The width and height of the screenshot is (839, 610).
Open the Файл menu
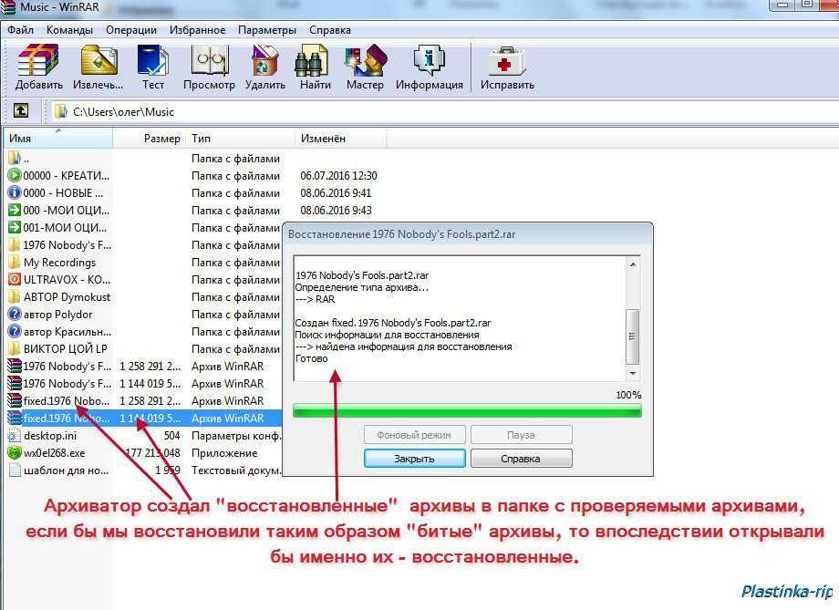(20, 30)
